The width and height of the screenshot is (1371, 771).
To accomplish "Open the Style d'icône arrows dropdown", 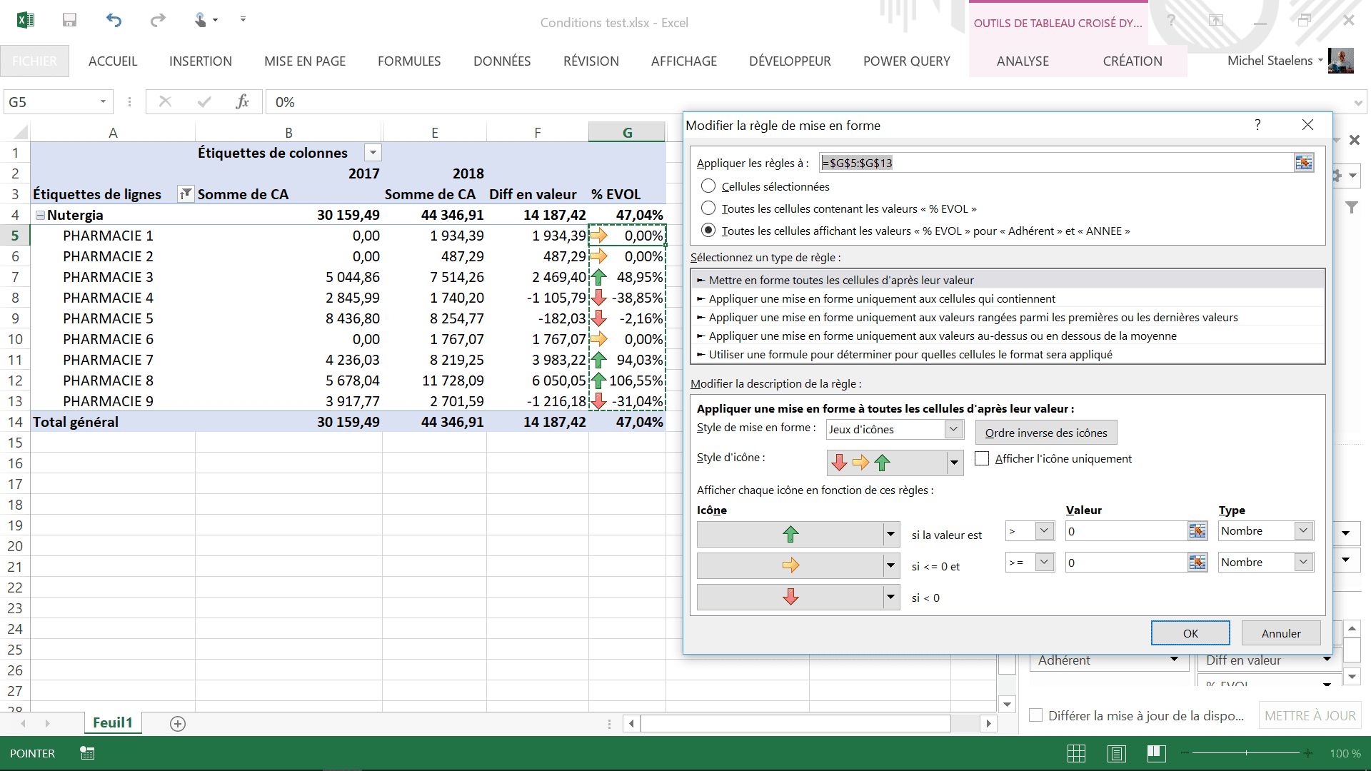I will pos(954,463).
